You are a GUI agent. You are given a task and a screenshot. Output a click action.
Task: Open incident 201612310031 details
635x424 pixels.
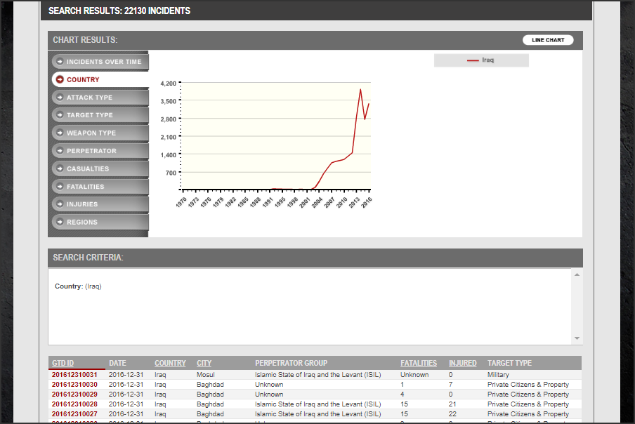click(x=74, y=375)
